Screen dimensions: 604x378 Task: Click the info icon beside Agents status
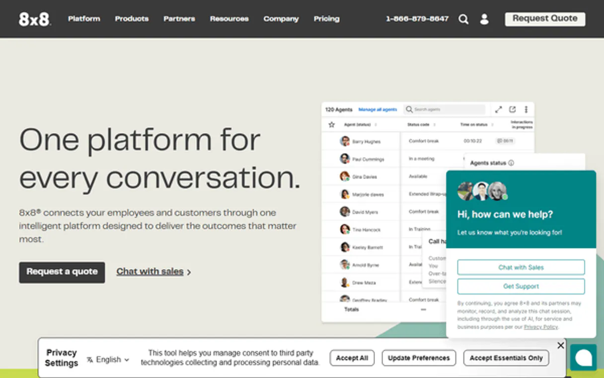click(x=511, y=163)
